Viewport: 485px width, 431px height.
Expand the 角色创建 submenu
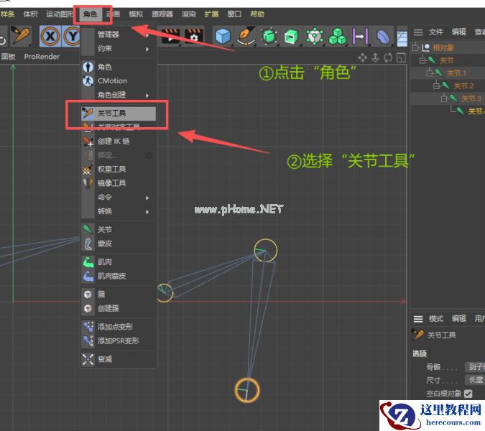point(119,95)
